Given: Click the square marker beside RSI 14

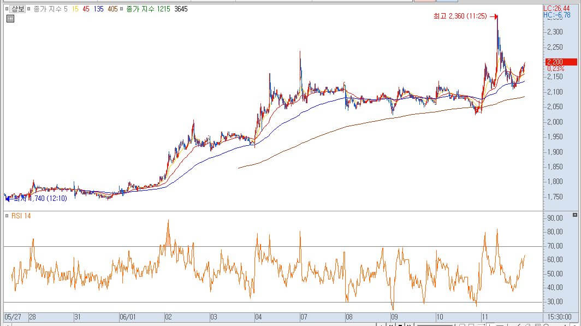Looking at the screenshot, I should pos(7,216).
